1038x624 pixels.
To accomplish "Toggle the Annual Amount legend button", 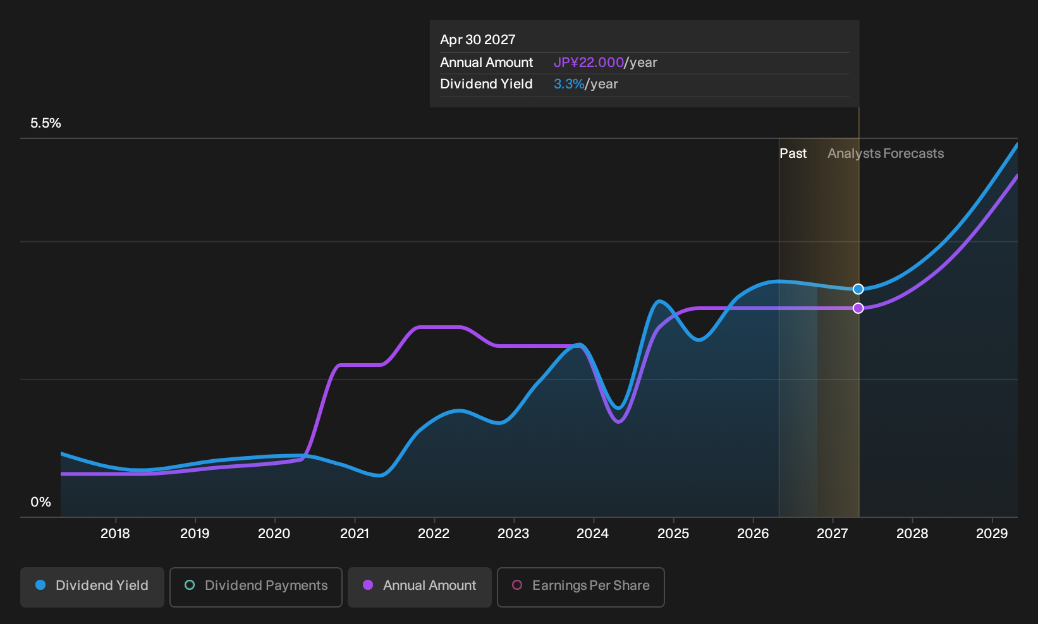I will (x=420, y=587).
